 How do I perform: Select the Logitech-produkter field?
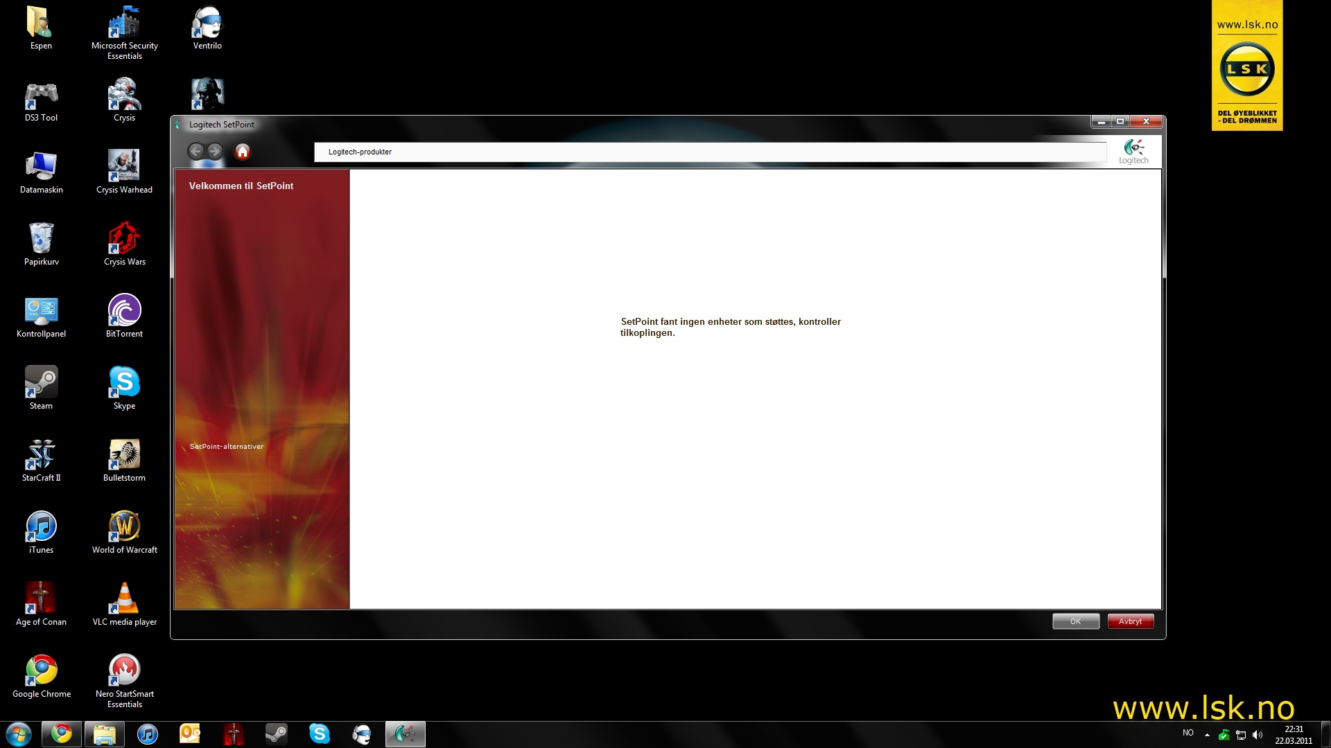point(710,152)
